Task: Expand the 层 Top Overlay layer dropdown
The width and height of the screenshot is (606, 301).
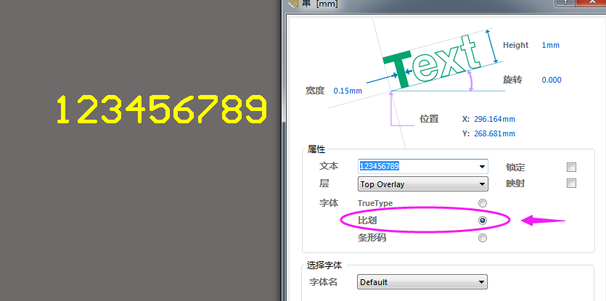Action: (482, 184)
